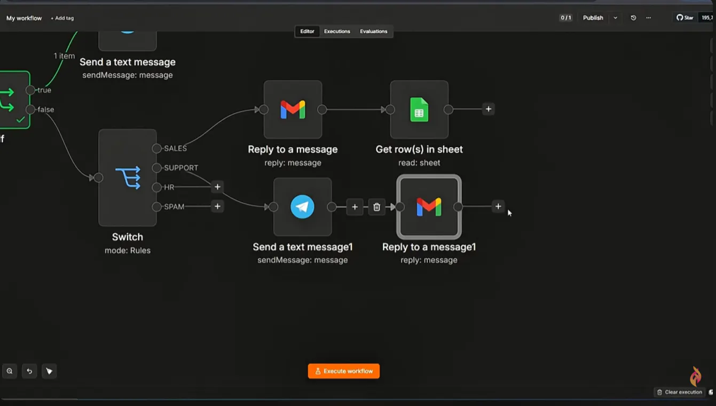Select the Reply to a message Gmail node
The width and height of the screenshot is (716, 406).
coord(293,110)
